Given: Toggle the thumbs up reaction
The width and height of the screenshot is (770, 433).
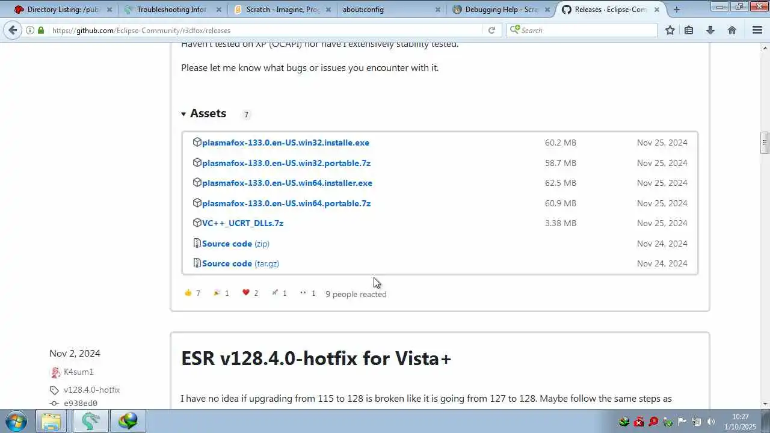Looking at the screenshot, I should [192, 293].
